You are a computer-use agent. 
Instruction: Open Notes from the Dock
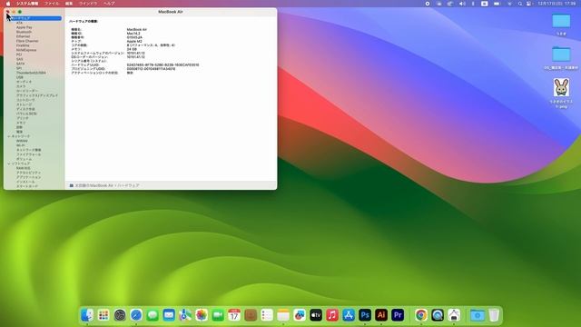pyautogui.click(x=283, y=315)
